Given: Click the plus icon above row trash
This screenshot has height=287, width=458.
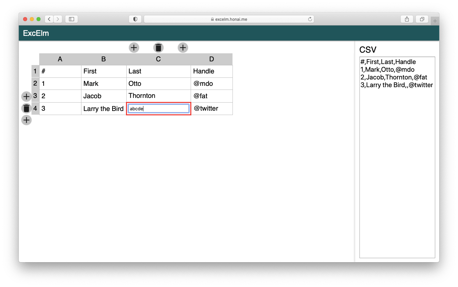Looking at the screenshot, I should click(26, 97).
